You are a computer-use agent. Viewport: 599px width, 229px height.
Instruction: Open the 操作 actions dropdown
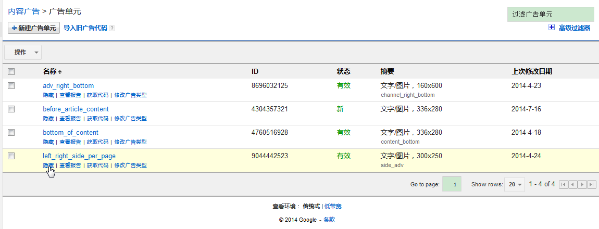click(23, 52)
